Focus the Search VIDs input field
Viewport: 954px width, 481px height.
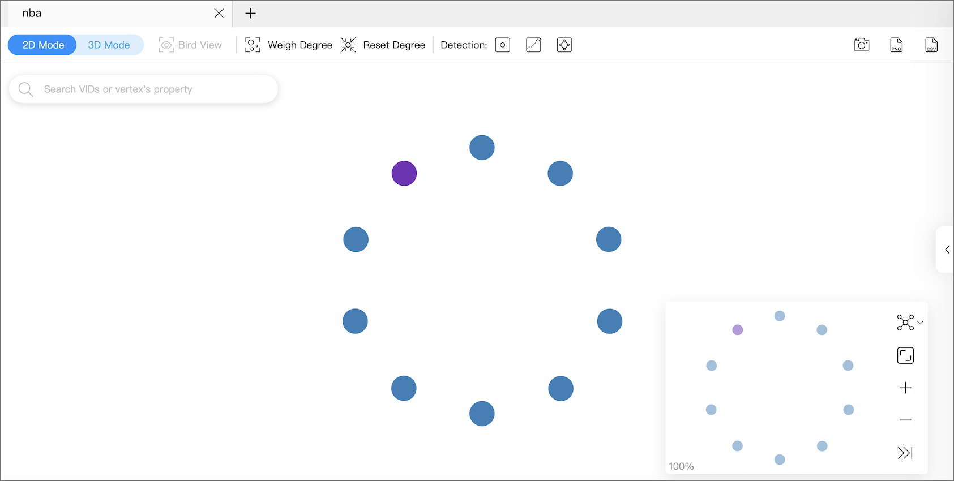153,89
